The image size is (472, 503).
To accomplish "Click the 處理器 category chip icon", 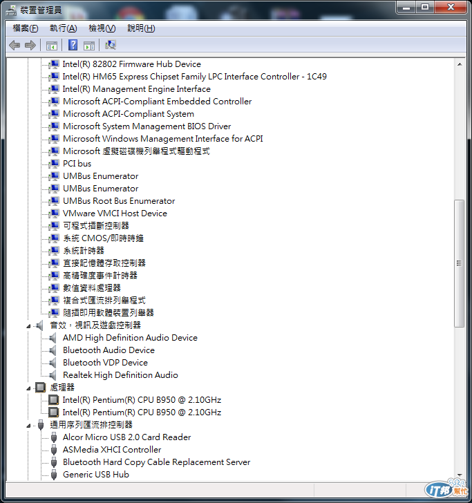I will 41,388.
